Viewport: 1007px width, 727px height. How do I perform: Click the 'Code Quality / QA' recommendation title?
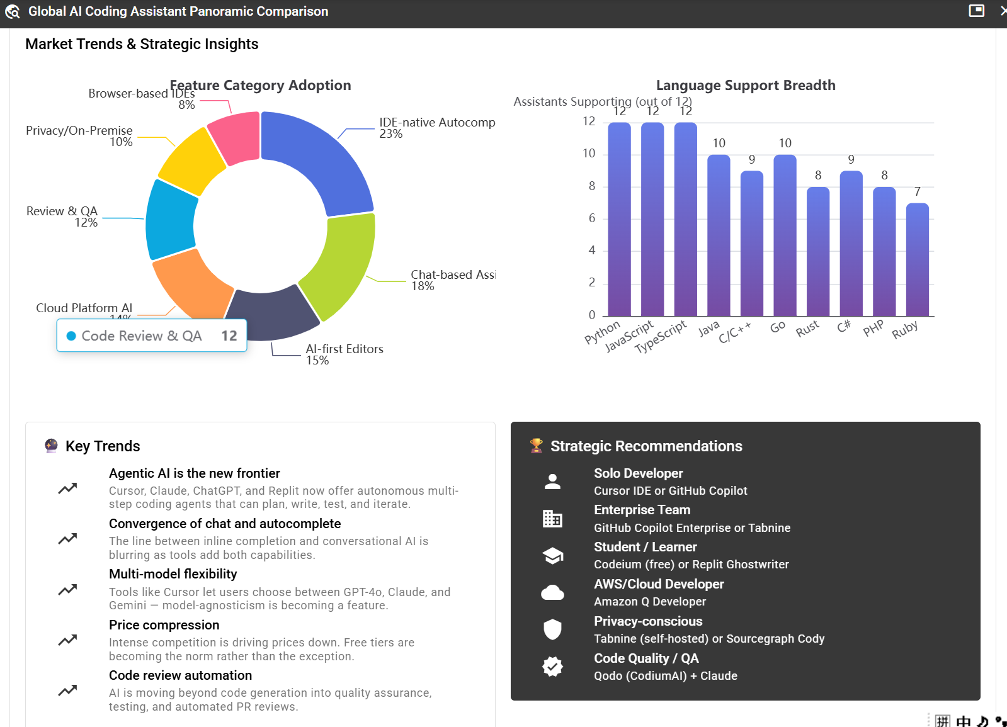(646, 658)
